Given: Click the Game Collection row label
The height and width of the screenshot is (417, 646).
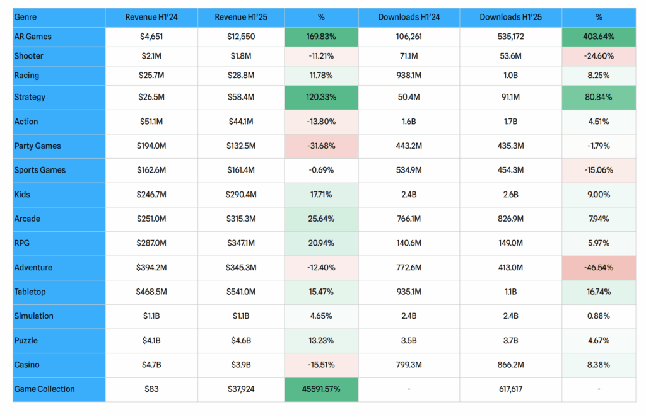Looking at the screenshot, I should (59, 389).
